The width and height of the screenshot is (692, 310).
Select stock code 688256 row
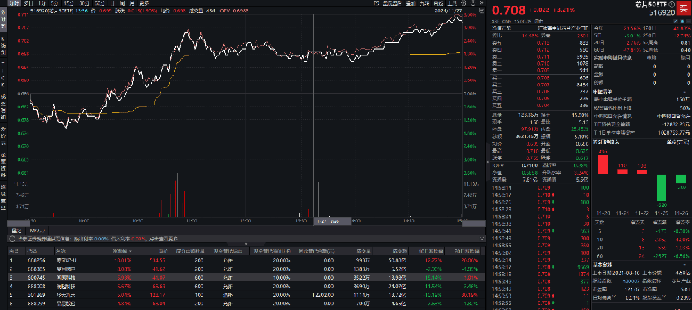point(246,260)
